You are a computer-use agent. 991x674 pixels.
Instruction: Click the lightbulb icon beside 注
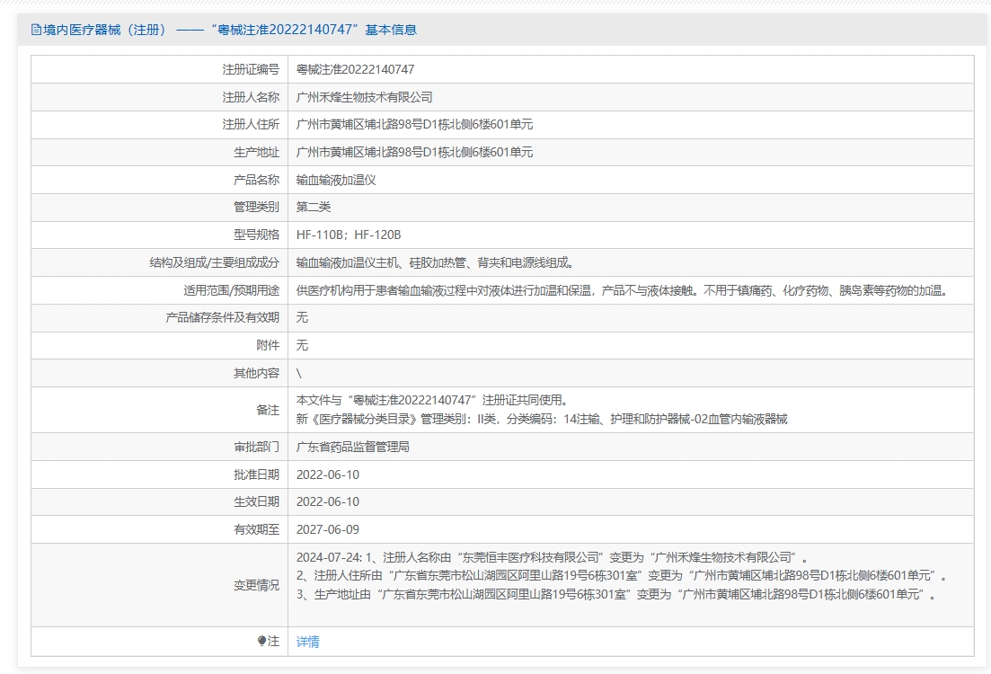click(261, 641)
